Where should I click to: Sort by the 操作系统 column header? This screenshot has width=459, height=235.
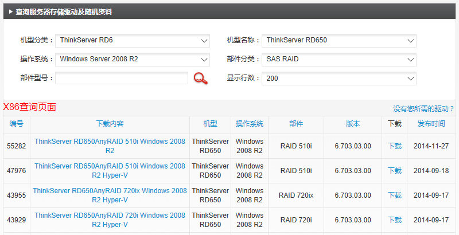[x=250, y=124]
